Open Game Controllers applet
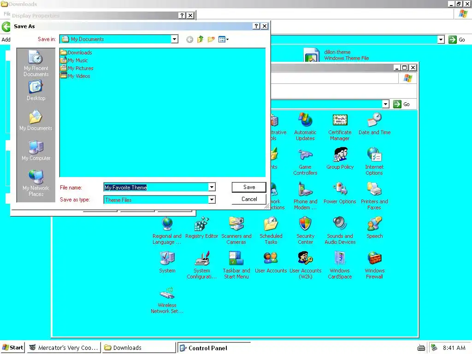 click(305, 161)
